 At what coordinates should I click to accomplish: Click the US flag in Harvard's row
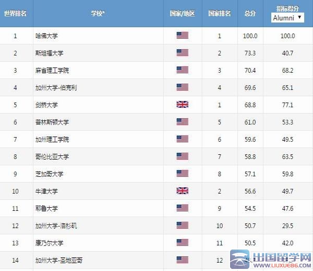coord(182,36)
